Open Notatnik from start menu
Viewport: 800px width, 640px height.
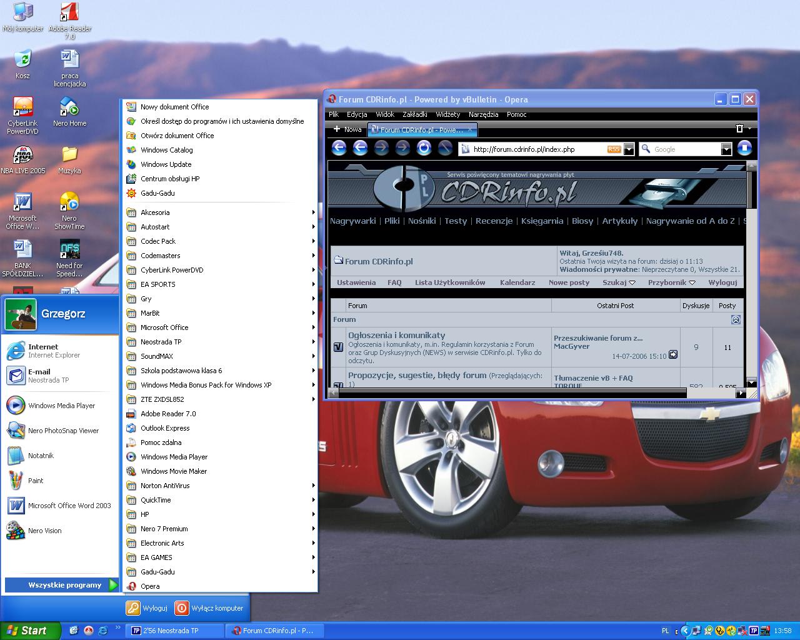click(60, 456)
